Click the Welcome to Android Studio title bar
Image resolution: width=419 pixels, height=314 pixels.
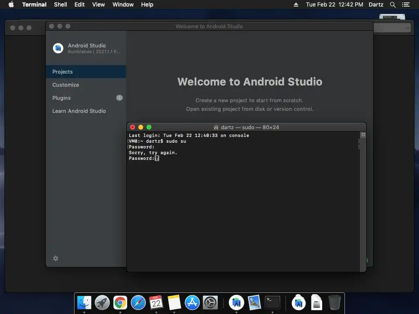(209, 26)
